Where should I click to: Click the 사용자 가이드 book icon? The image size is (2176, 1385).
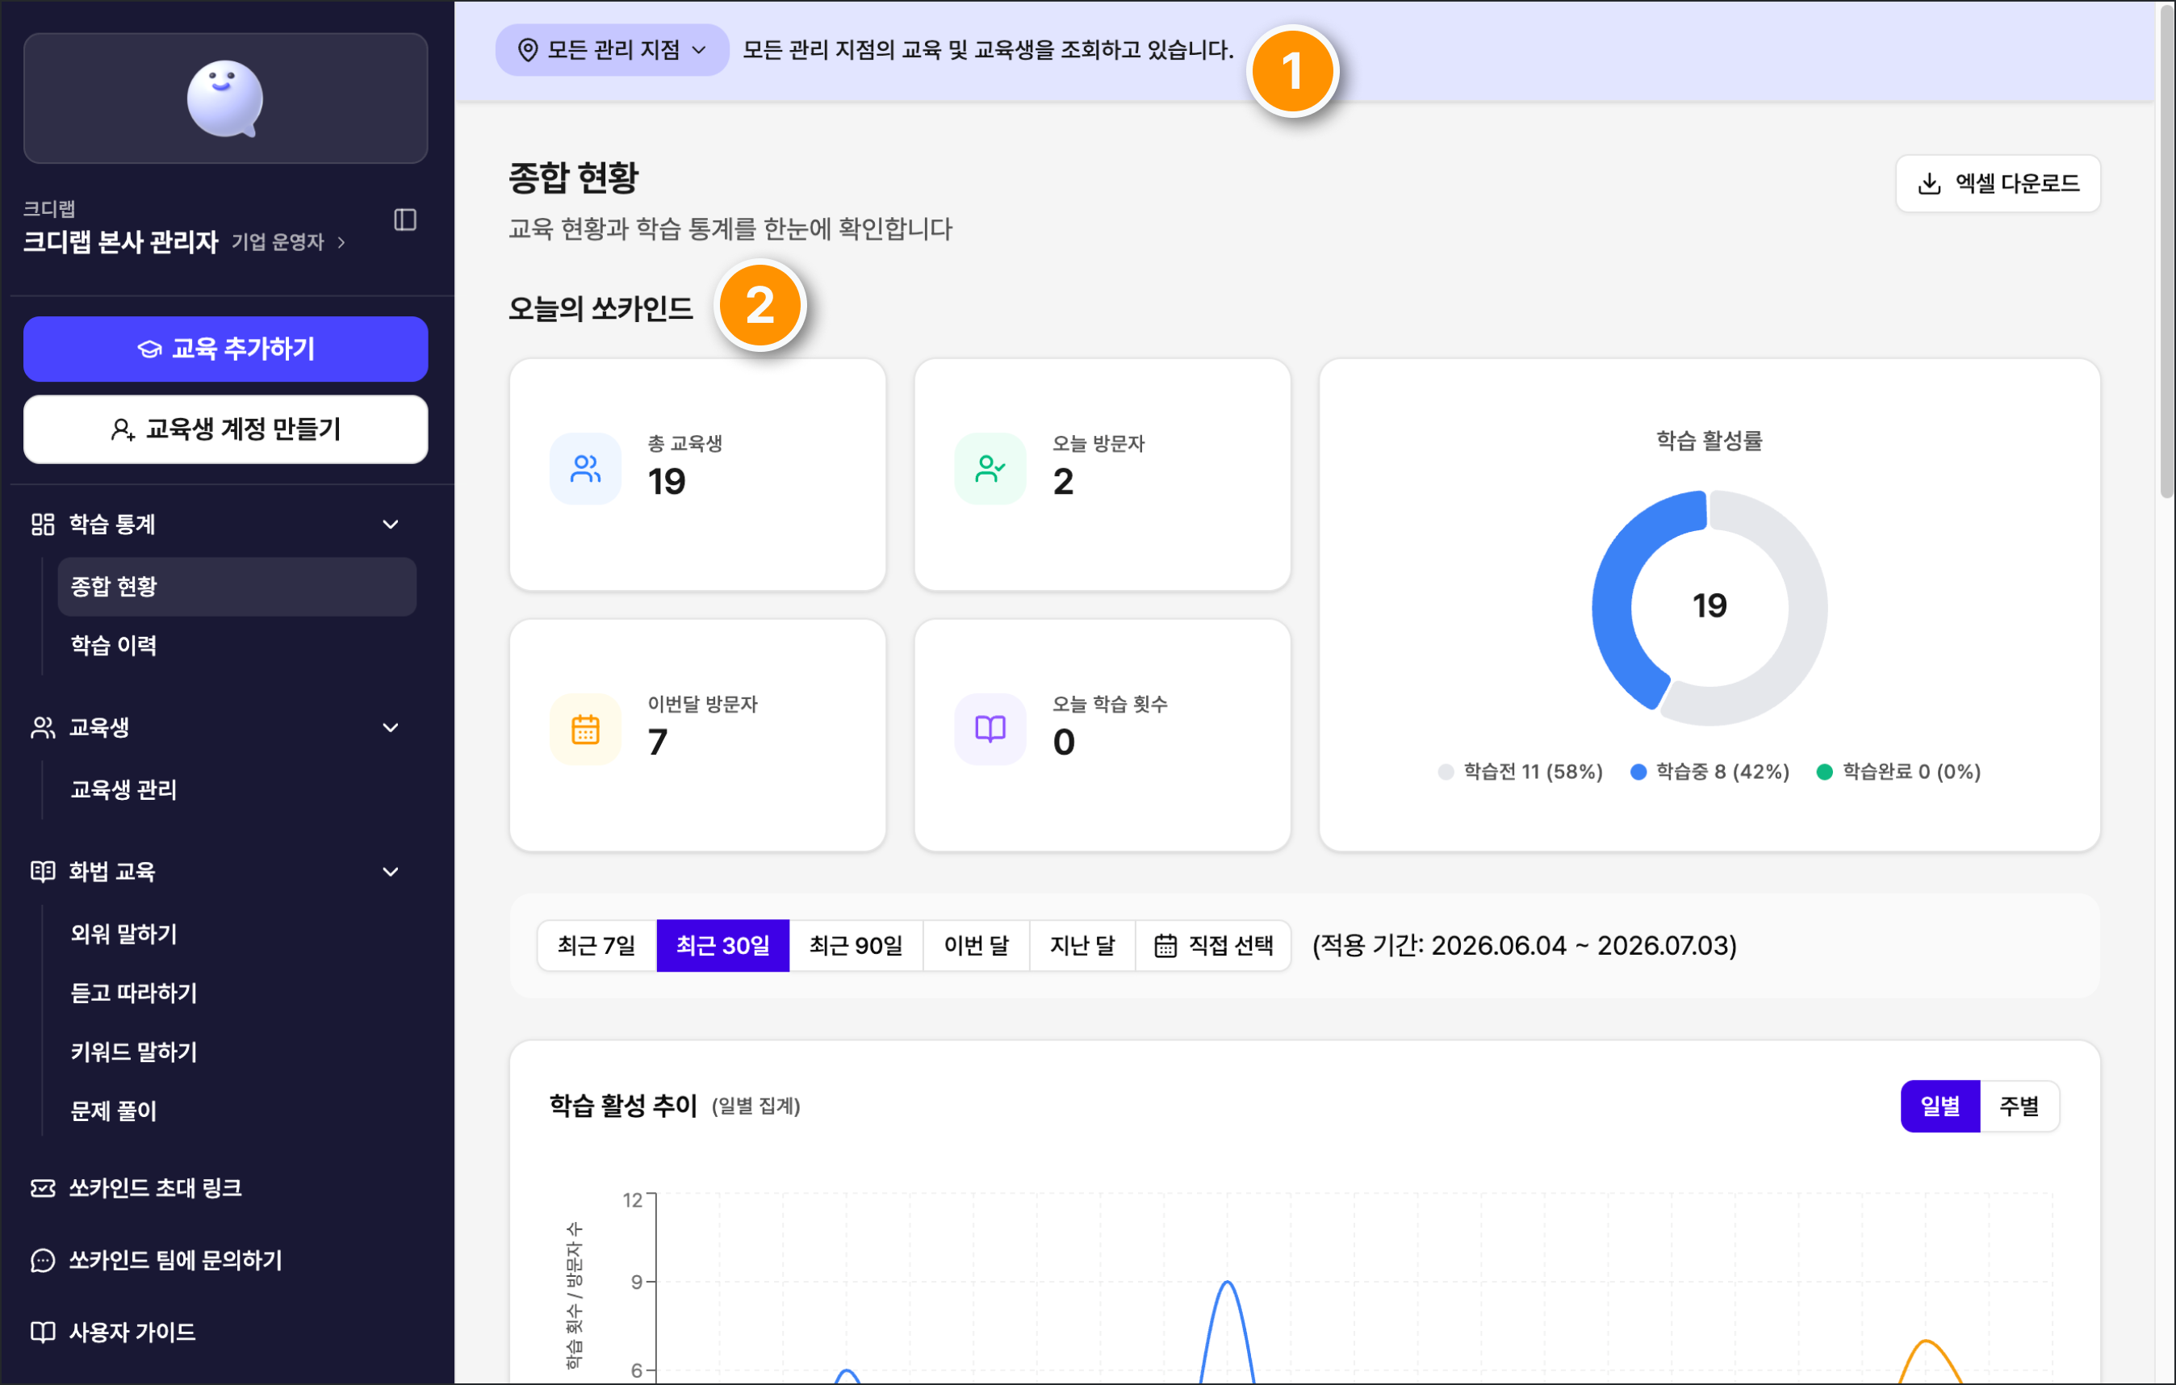coord(43,1332)
